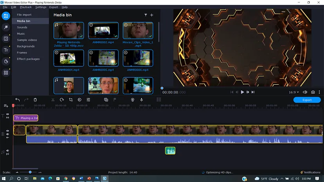This screenshot has height=182, width=324.
Task: Activate the Crop tool
Action: point(71,100)
